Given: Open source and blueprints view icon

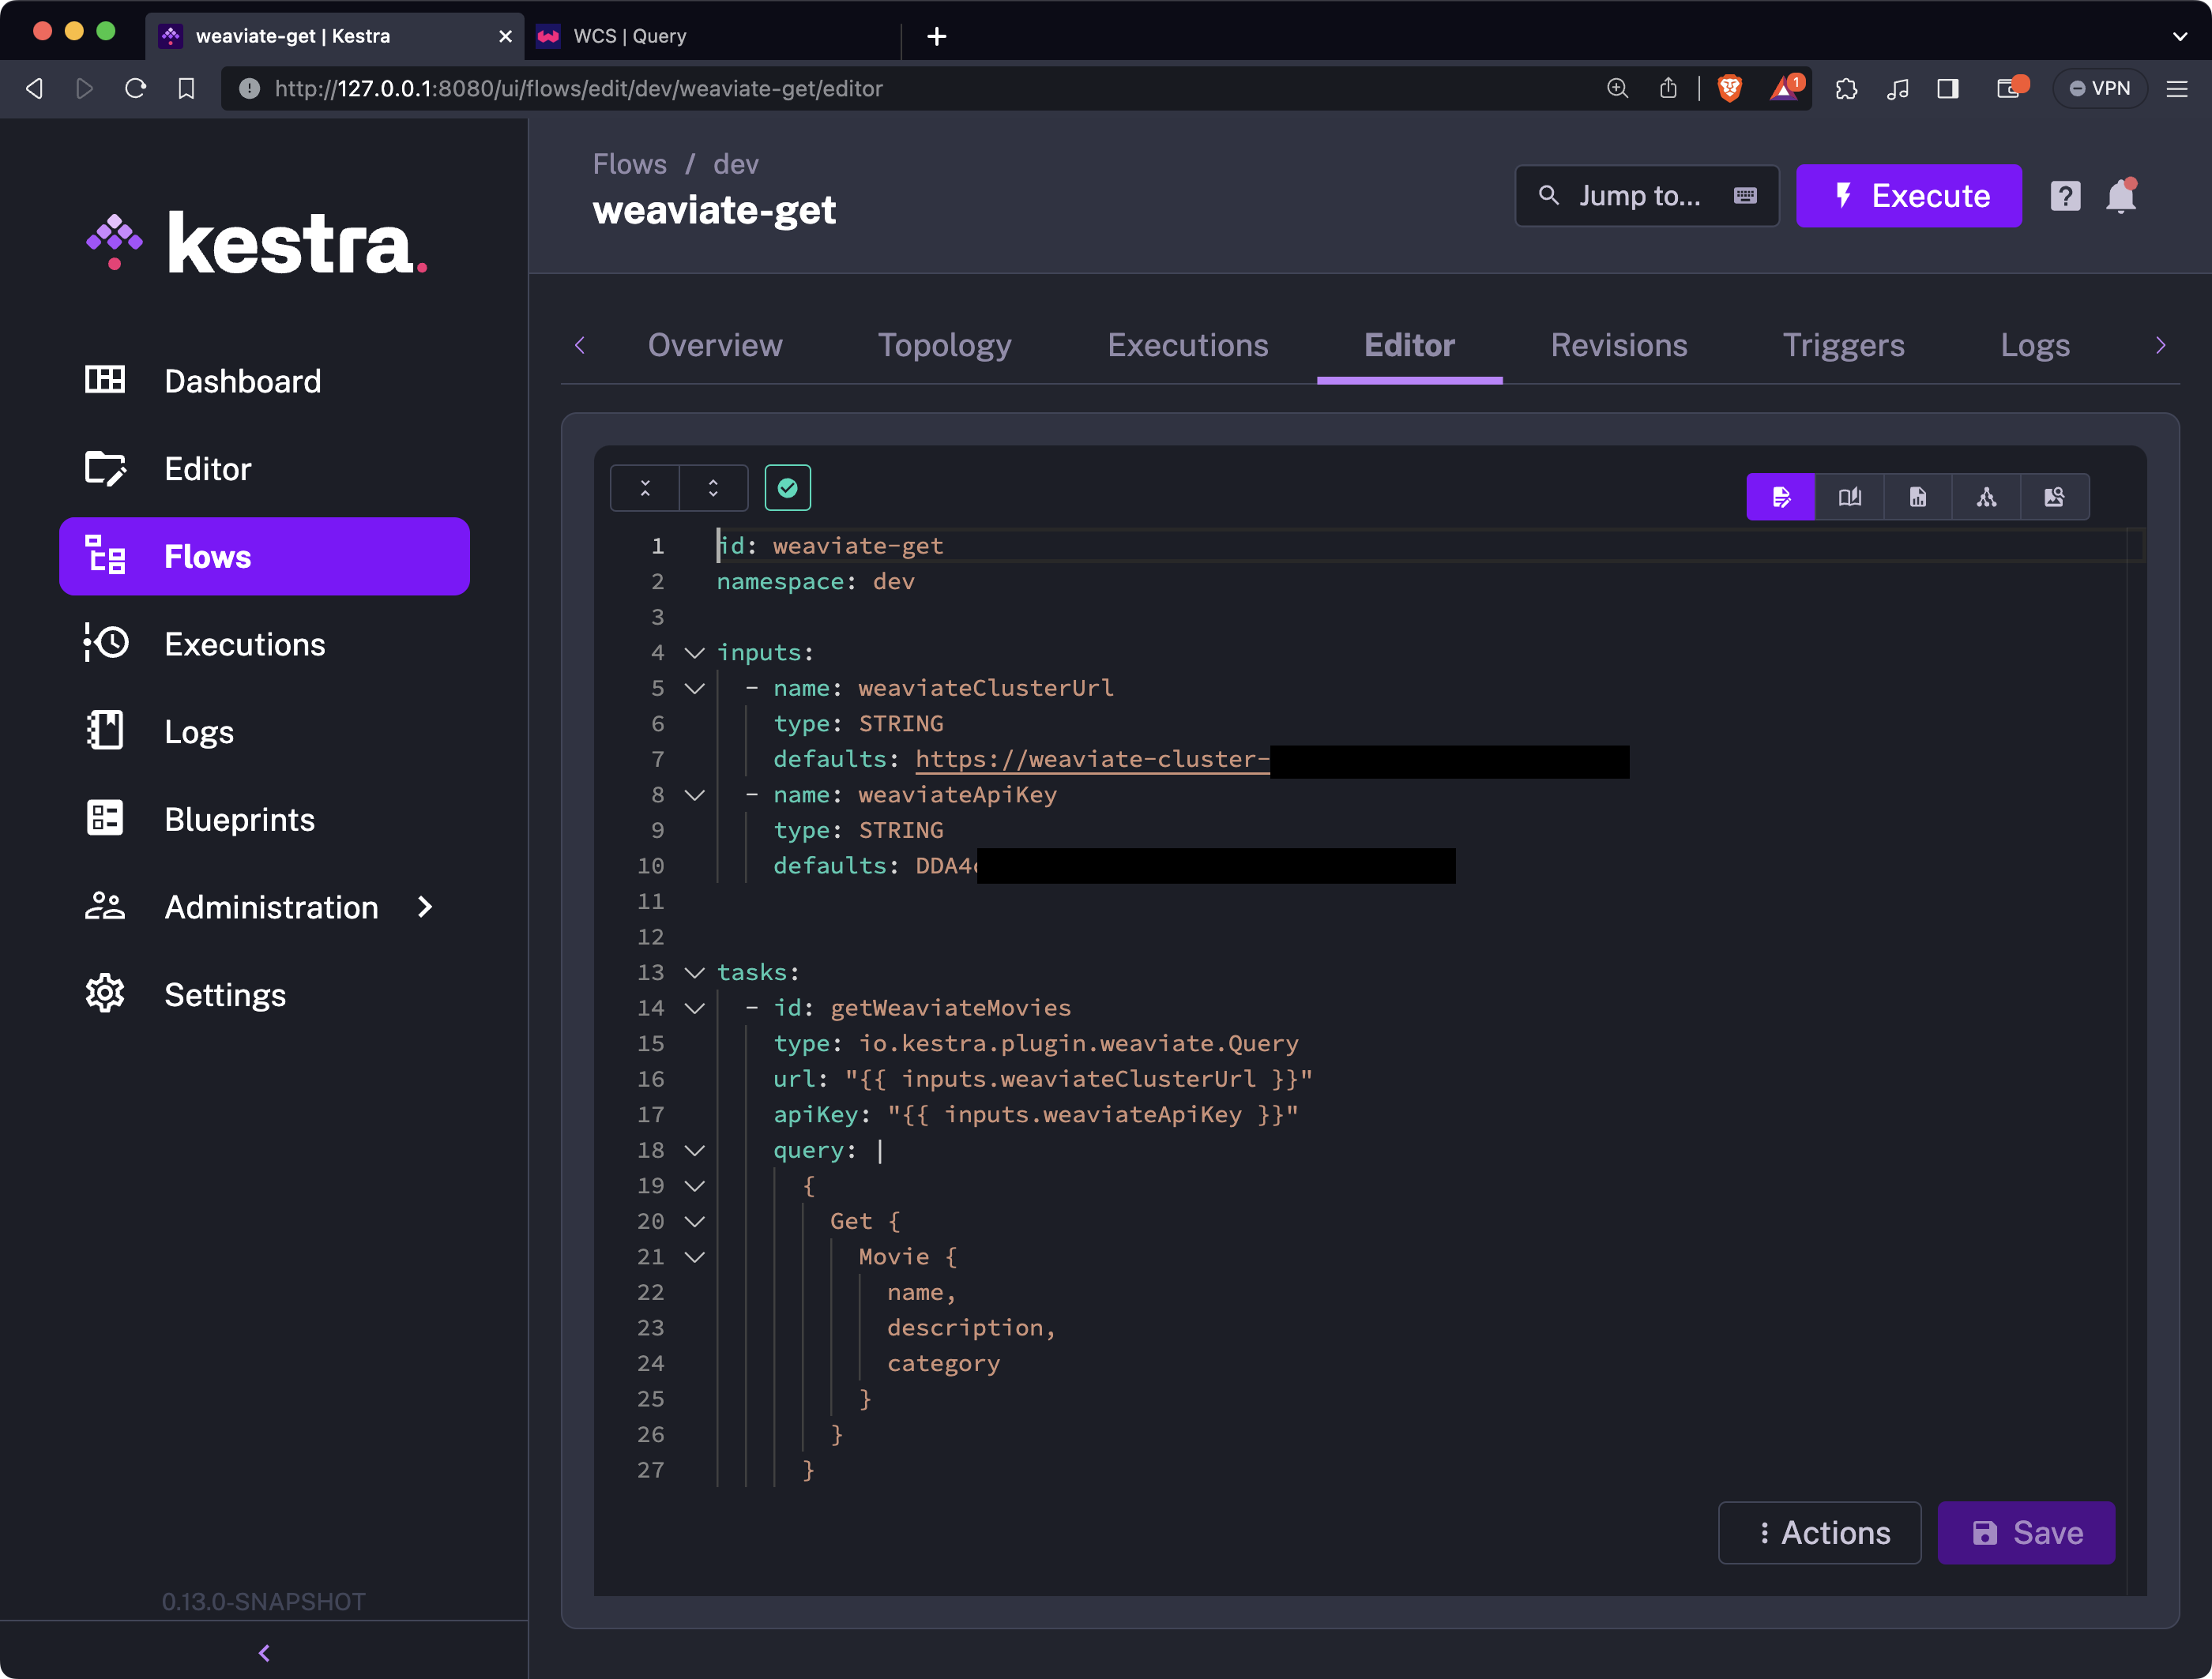Looking at the screenshot, I should point(2054,497).
